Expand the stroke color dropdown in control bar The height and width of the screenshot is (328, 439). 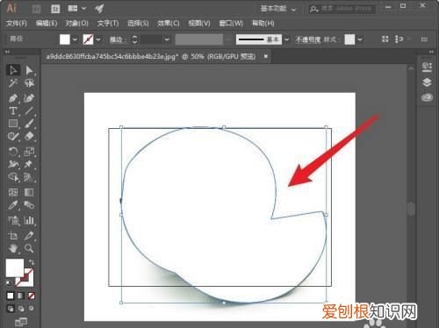[x=98, y=39]
